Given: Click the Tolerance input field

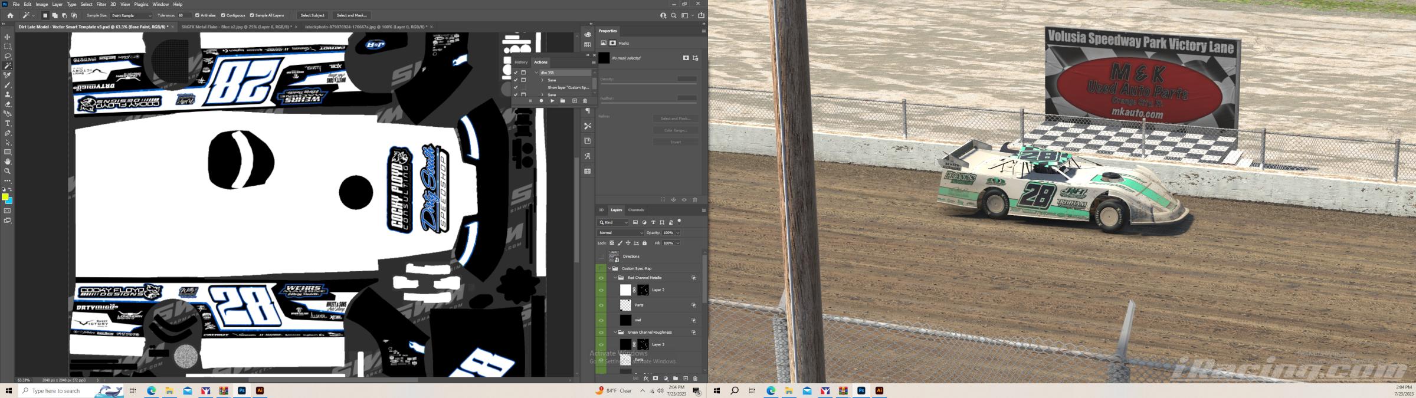Looking at the screenshot, I should point(183,15).
